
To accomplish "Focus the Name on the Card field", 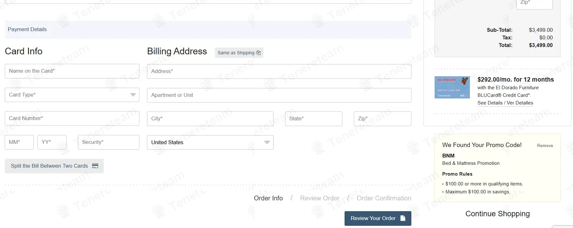I will (x=72, y=71).
